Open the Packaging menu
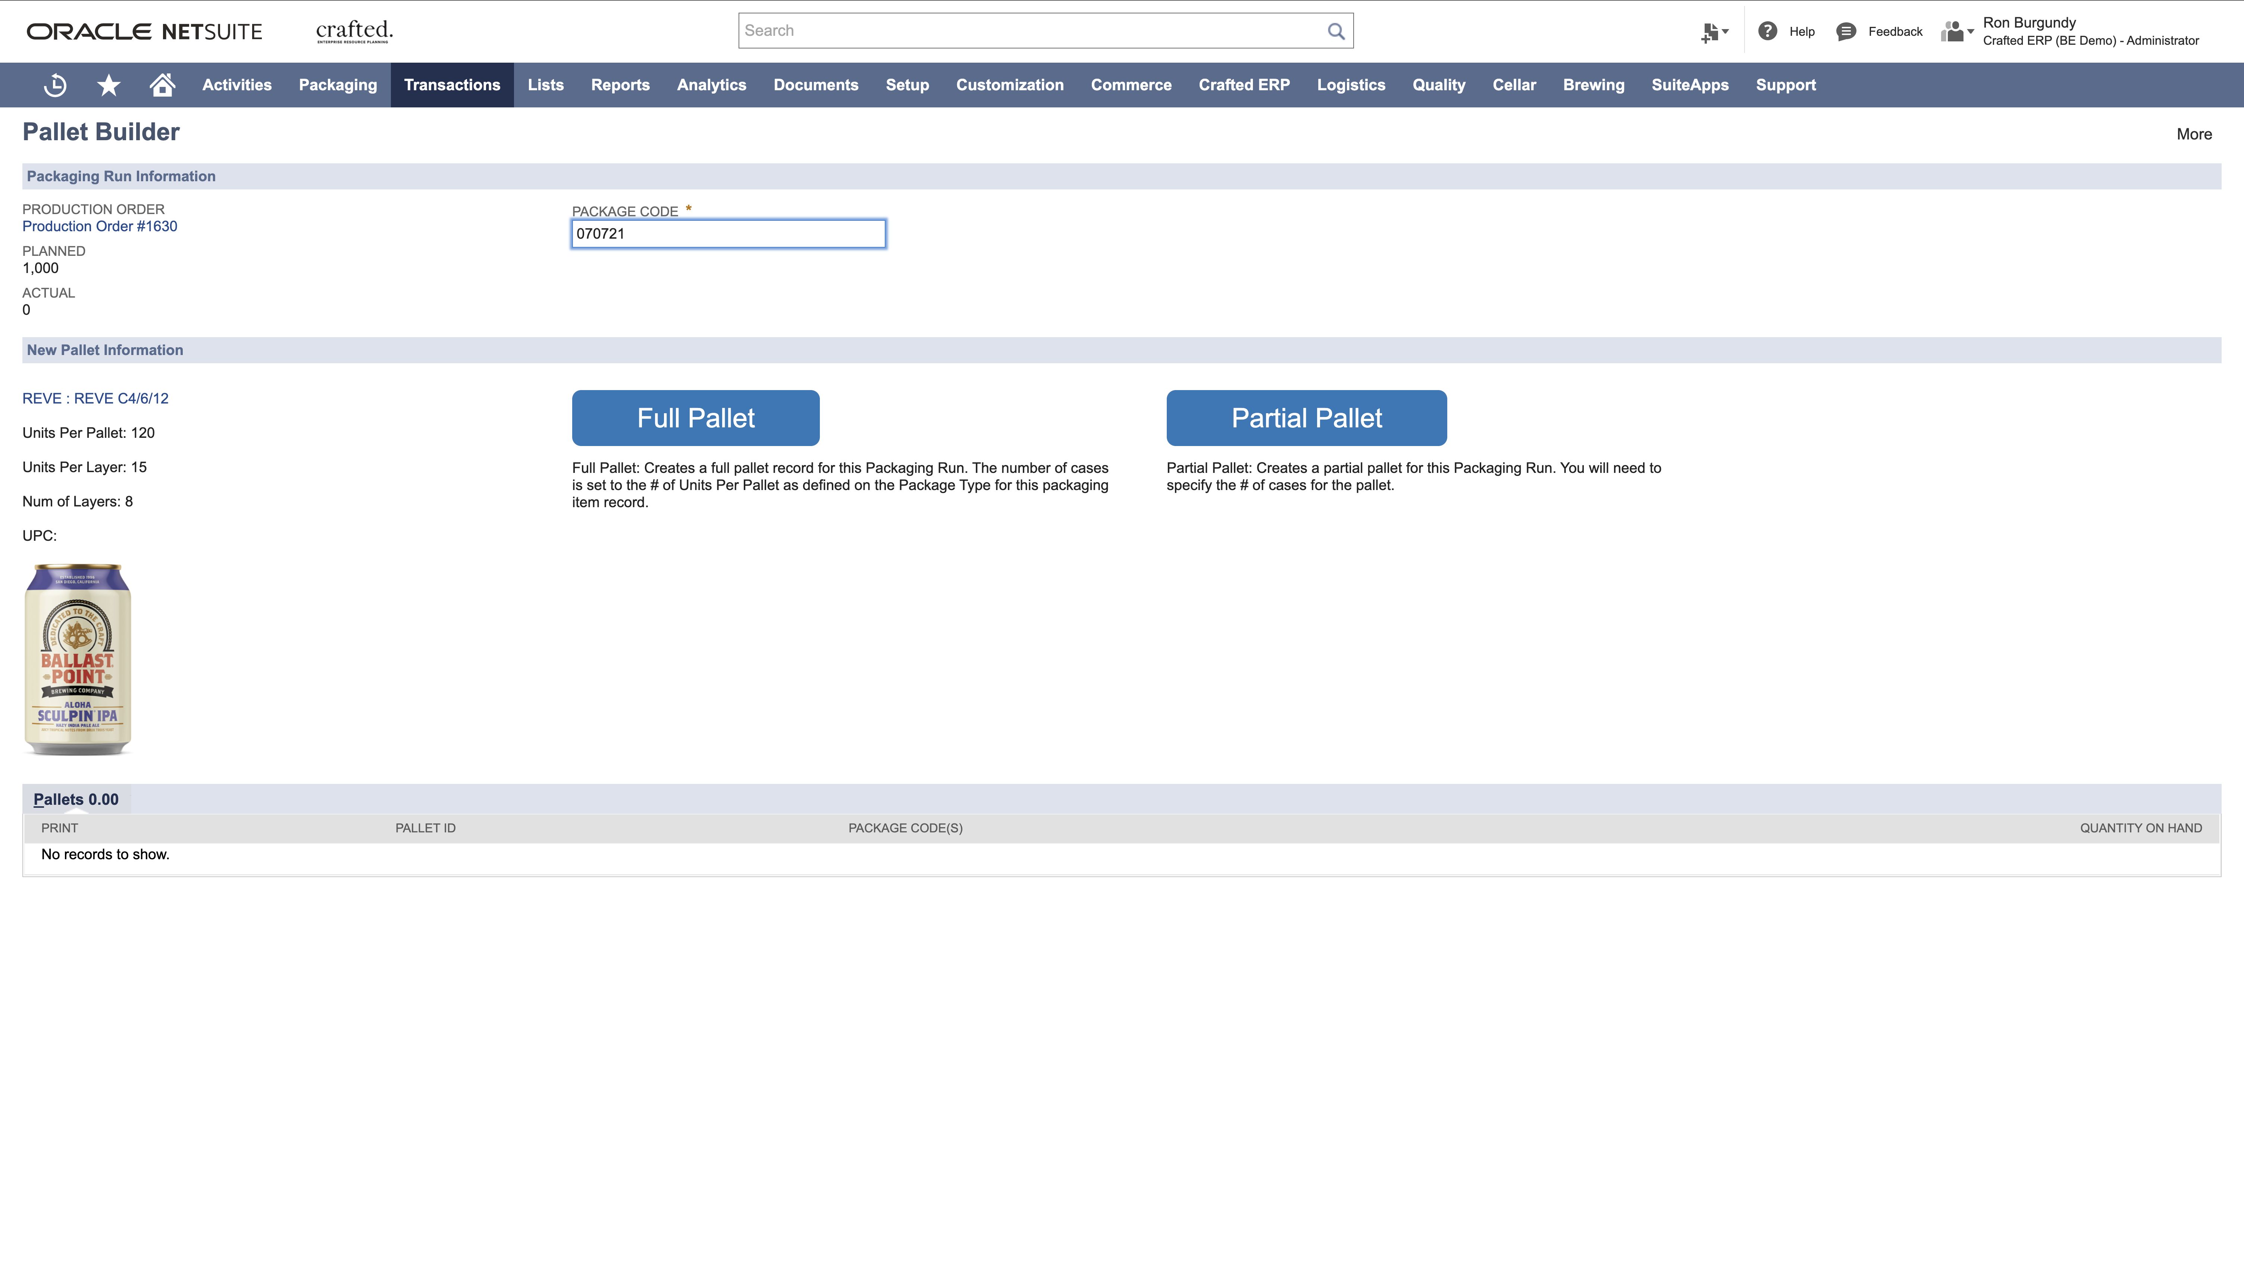This screenshot has width=2244, height=1262. pyautogui.click(x=337, y=85)
